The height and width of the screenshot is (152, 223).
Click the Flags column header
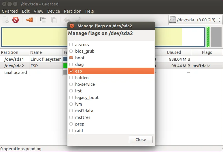(207, 52)
